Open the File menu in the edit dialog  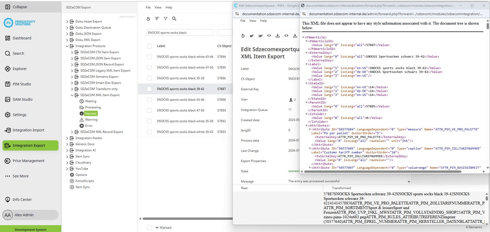coord(242,20)
